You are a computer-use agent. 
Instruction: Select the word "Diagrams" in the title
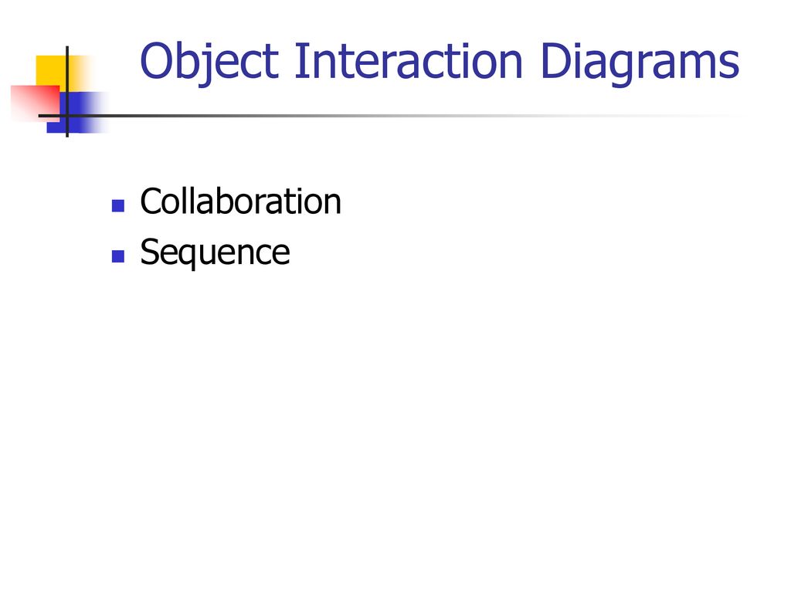(x=640, y=63)
